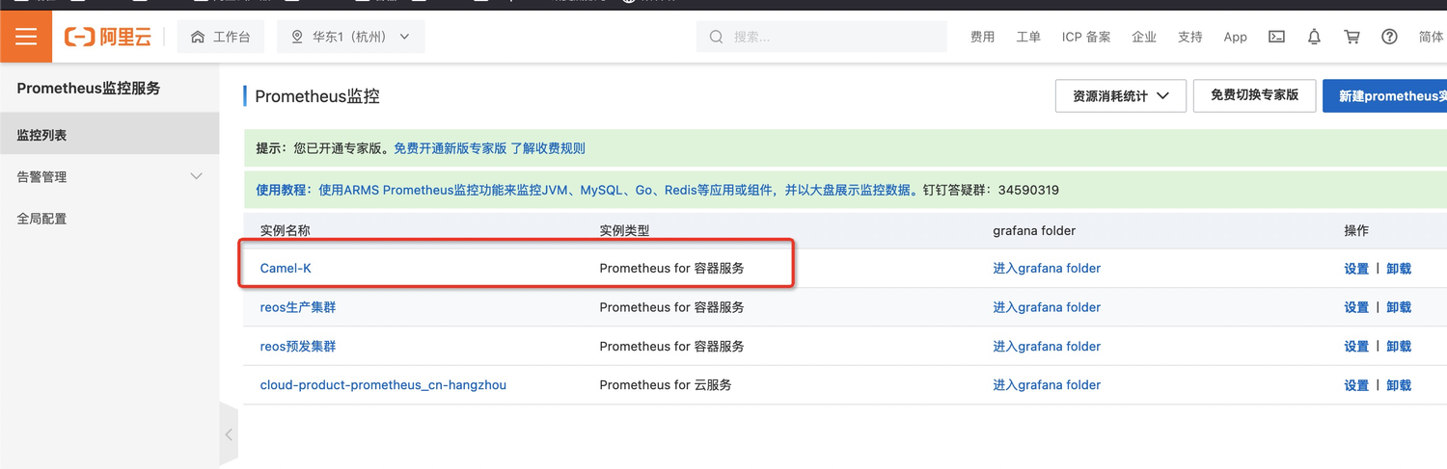This screenshot has width=1447, height=469.
Task: Open the 资源消耗统计 dropdown
Action: click(x=1121, y=96)
